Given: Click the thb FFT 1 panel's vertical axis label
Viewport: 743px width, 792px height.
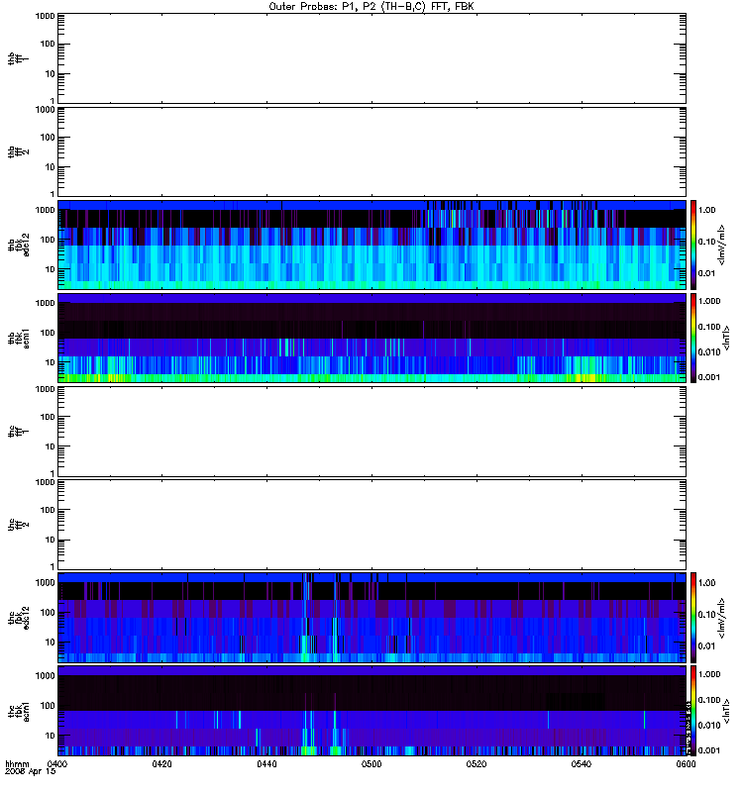Looking at the screenshot, I should 18,58.
